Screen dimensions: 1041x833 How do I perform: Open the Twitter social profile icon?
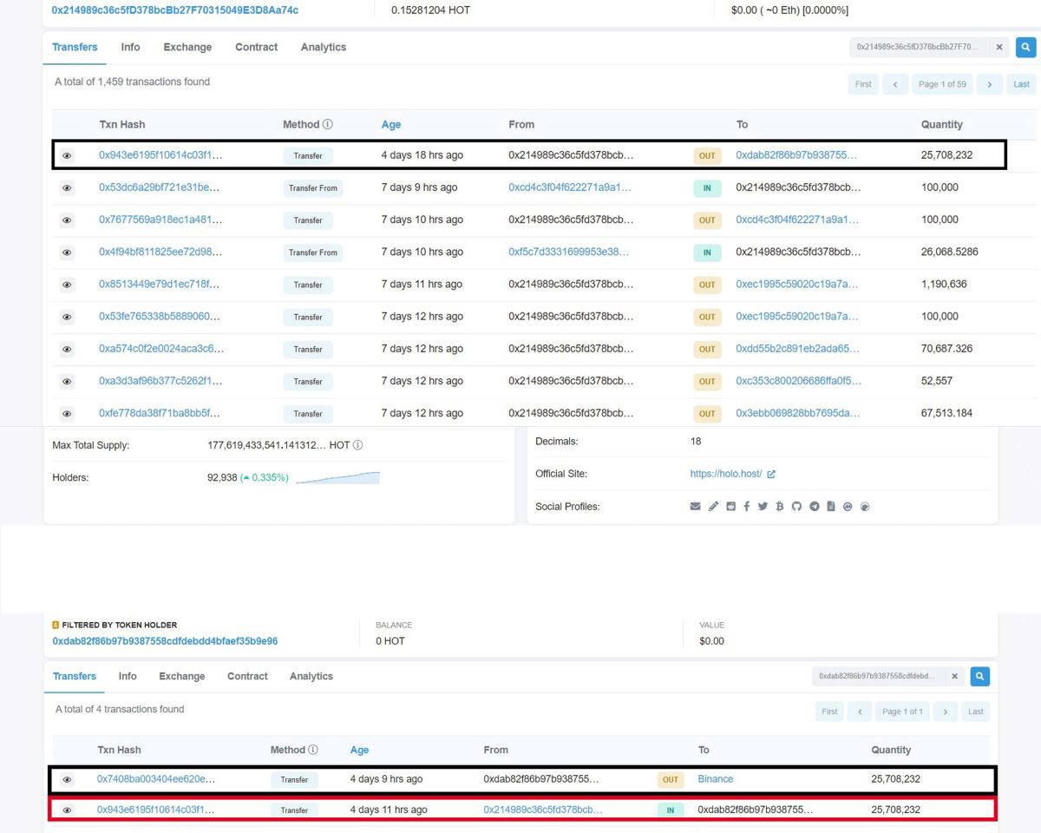[x=763, y=507]
